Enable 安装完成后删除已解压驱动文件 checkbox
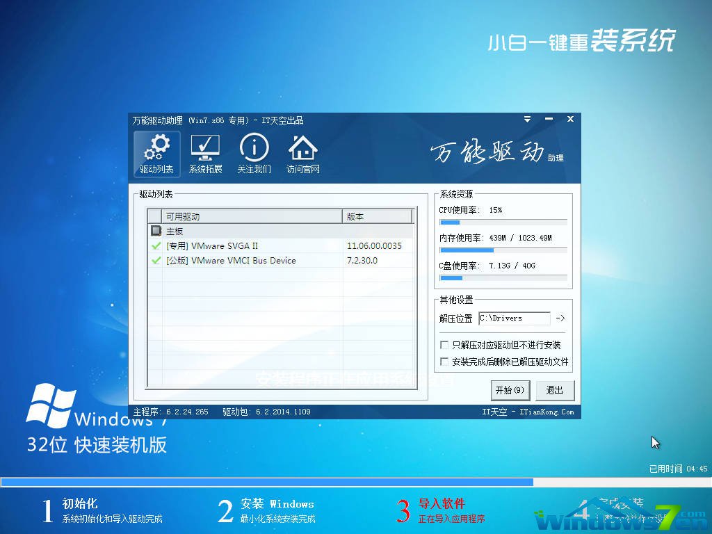 click(x=444, y=361)
